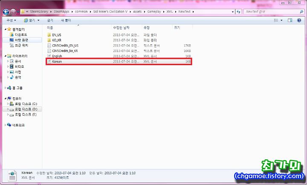Click the Korean file name in list
The width and height of the screenshot is (307, 185).
(57, 61)
